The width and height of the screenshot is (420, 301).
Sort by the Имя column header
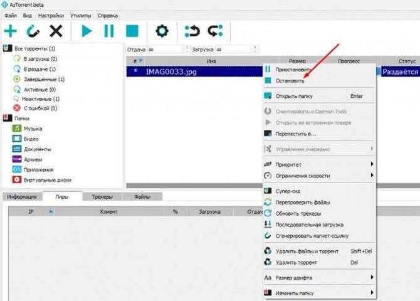[211, 61]
